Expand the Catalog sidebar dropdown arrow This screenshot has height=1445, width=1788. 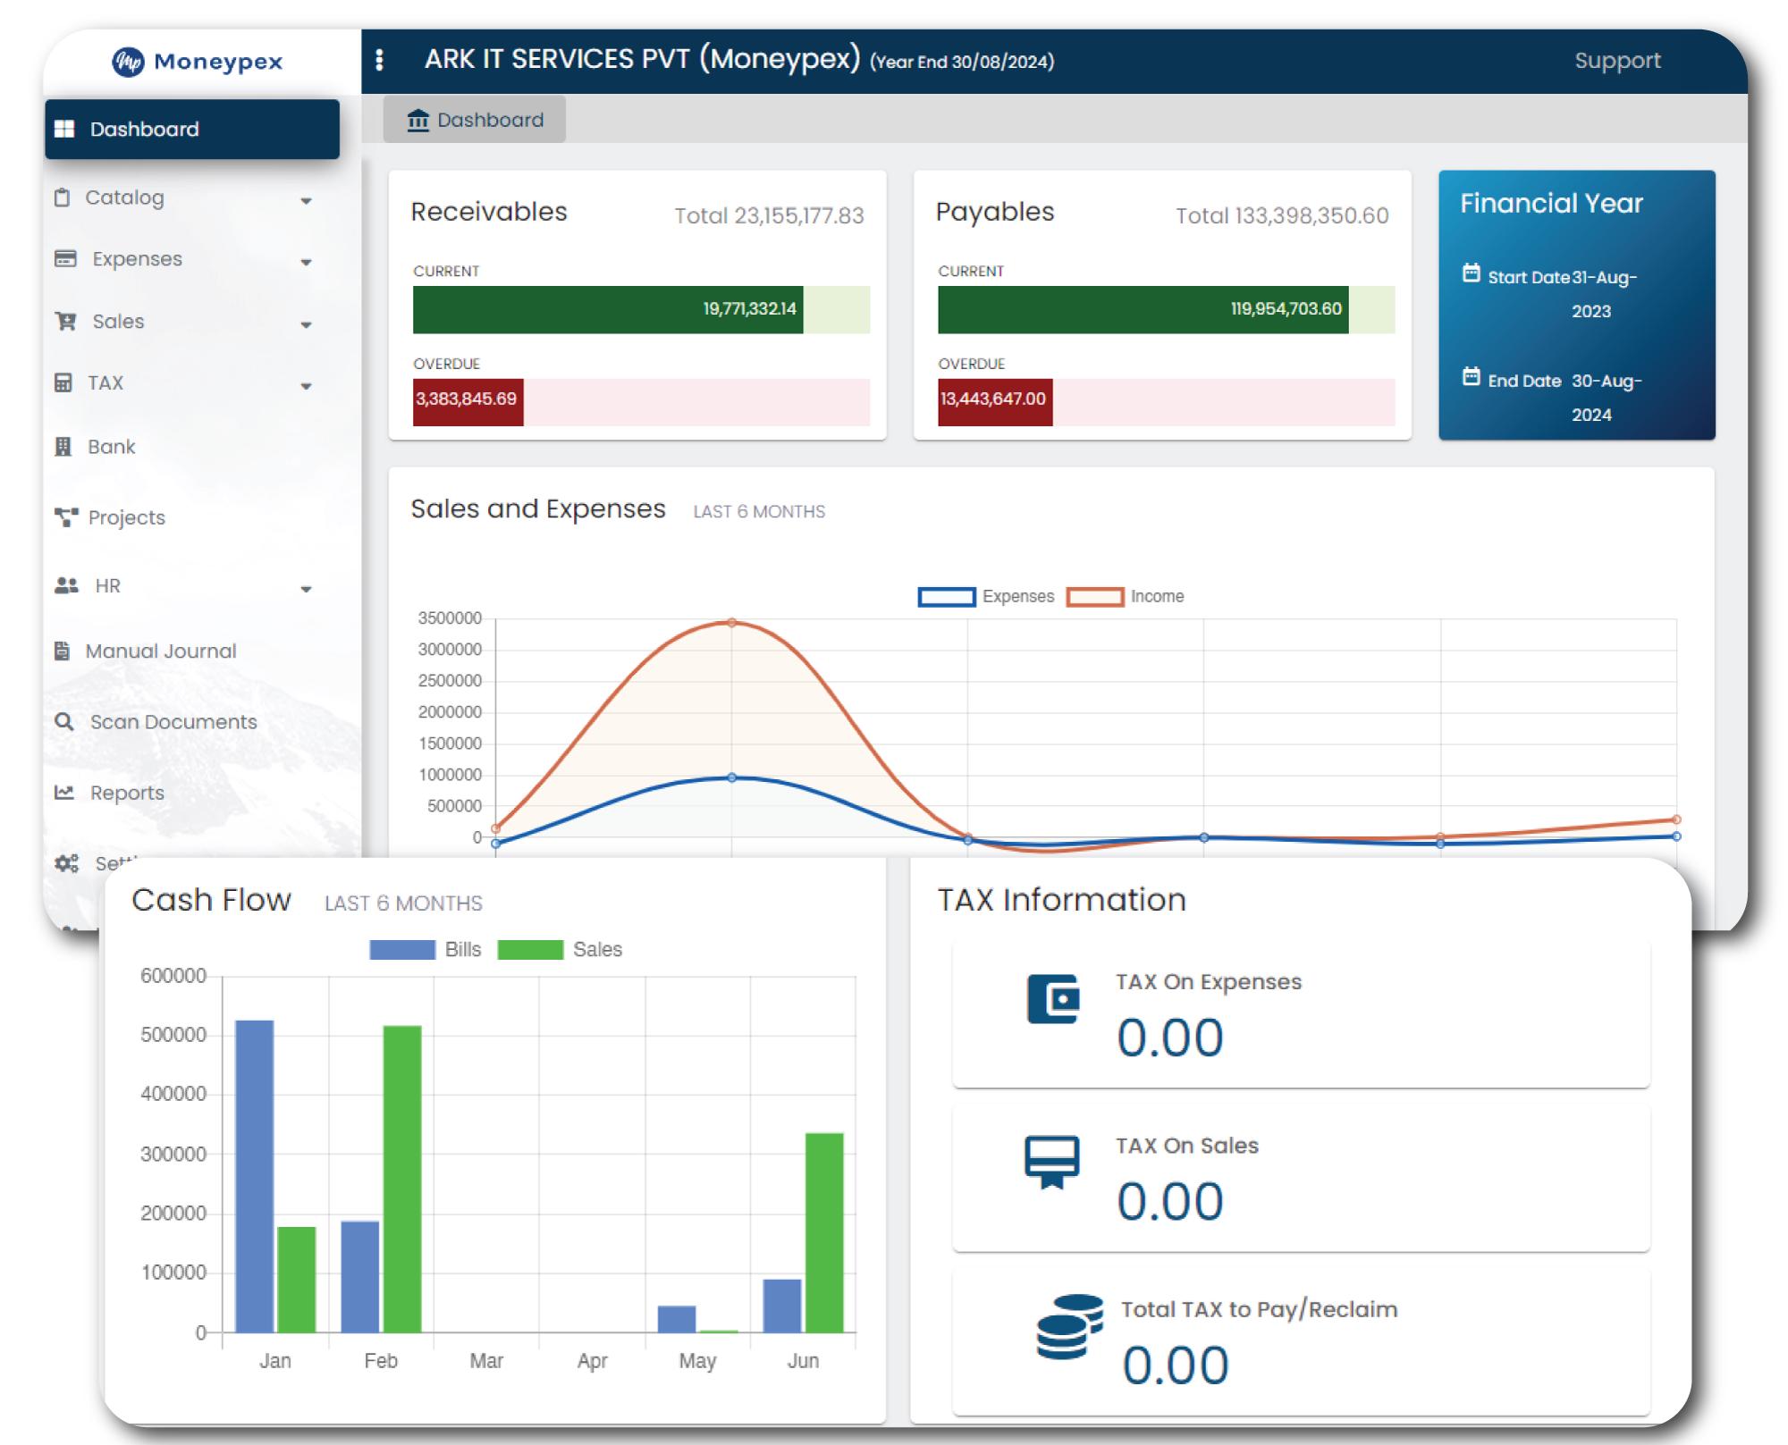pos(306,201)
